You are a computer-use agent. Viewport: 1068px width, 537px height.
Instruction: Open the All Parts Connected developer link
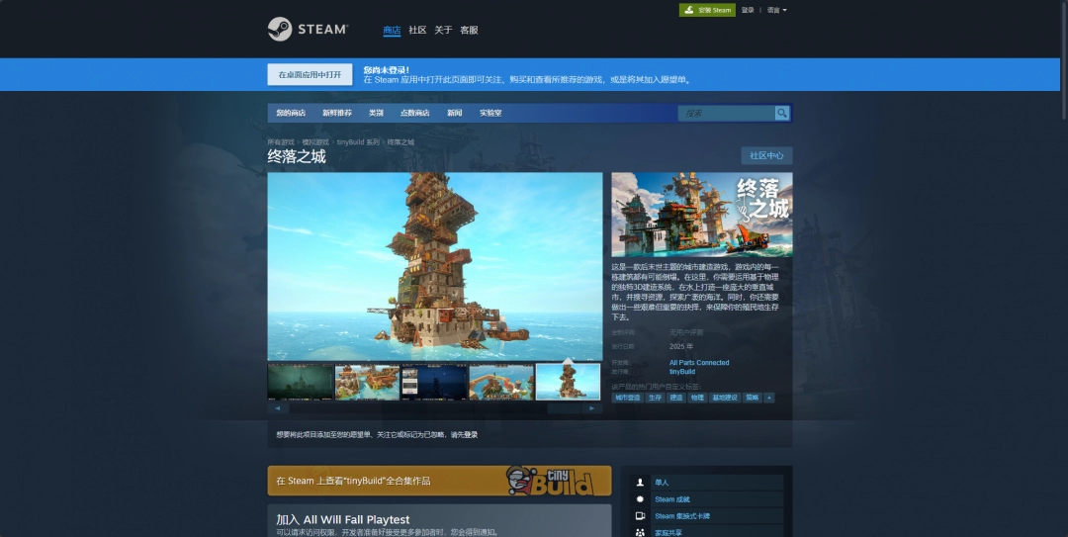699,363
